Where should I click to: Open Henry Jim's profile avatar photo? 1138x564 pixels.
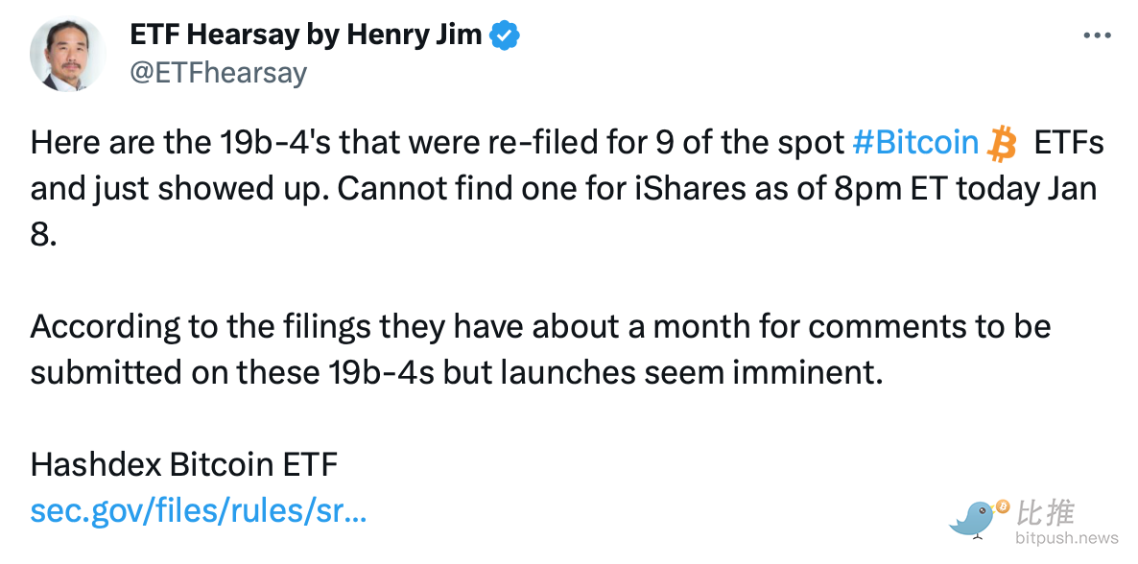coord(68,54)
